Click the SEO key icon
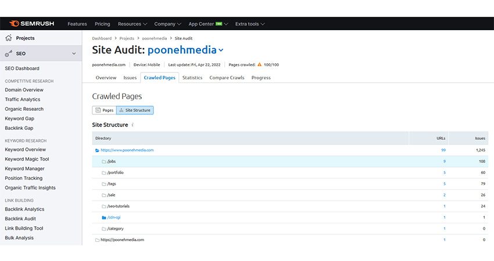Image resolution: width=494 pixels, height=261 pixels. point(9,53)
